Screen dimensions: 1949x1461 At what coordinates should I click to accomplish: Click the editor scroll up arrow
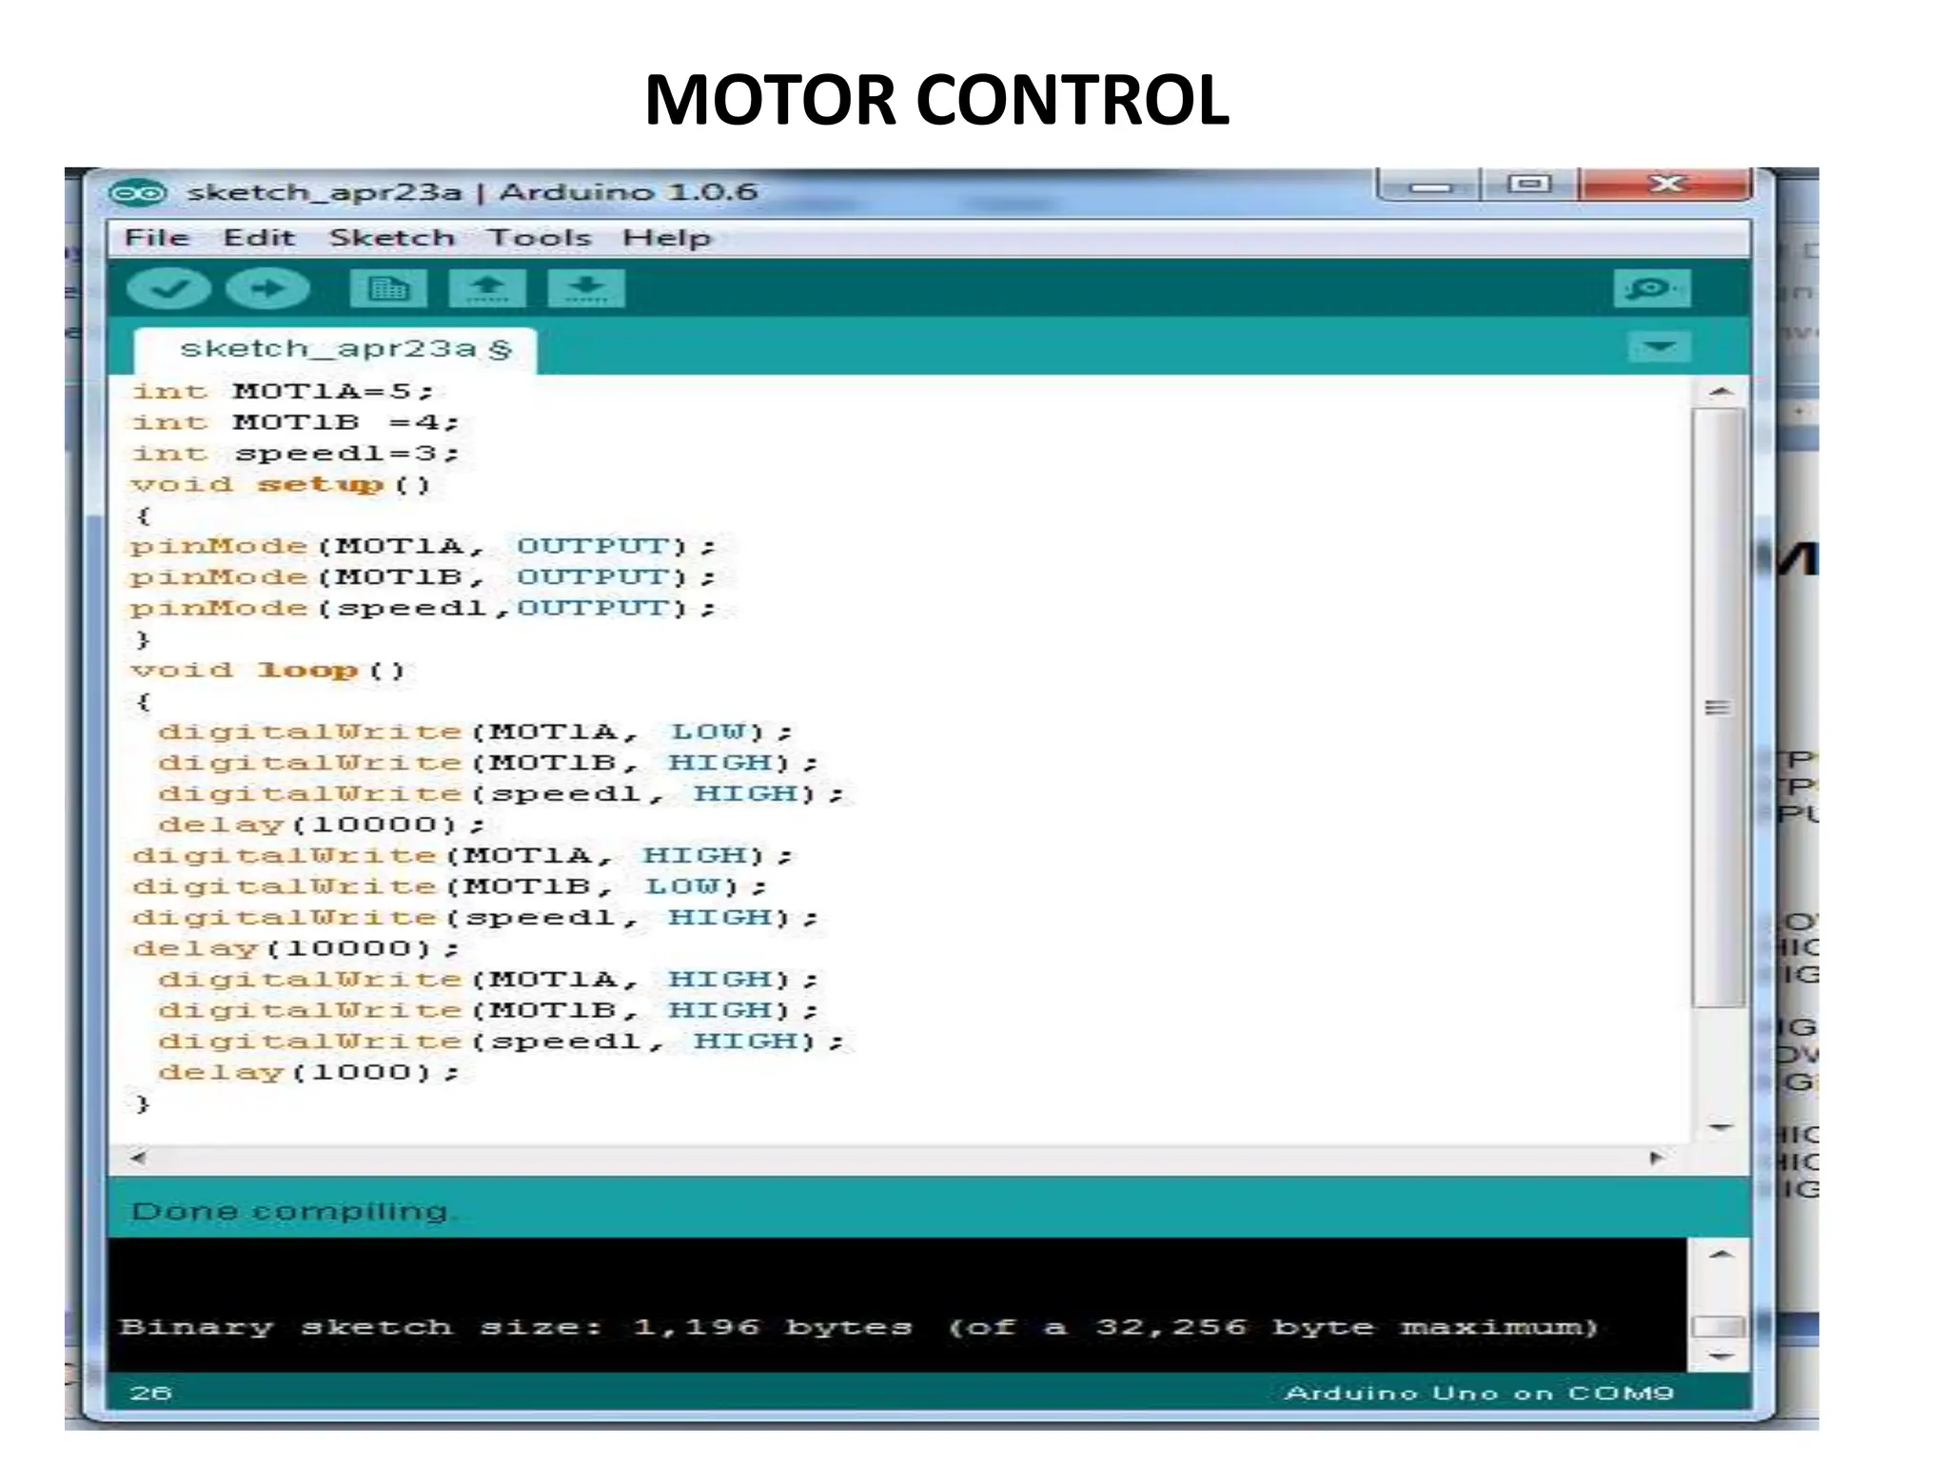click(1720, 392)
